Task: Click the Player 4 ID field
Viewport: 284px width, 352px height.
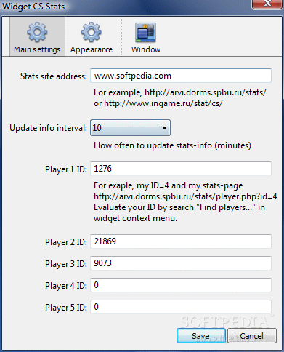Action: pos(181,285)
